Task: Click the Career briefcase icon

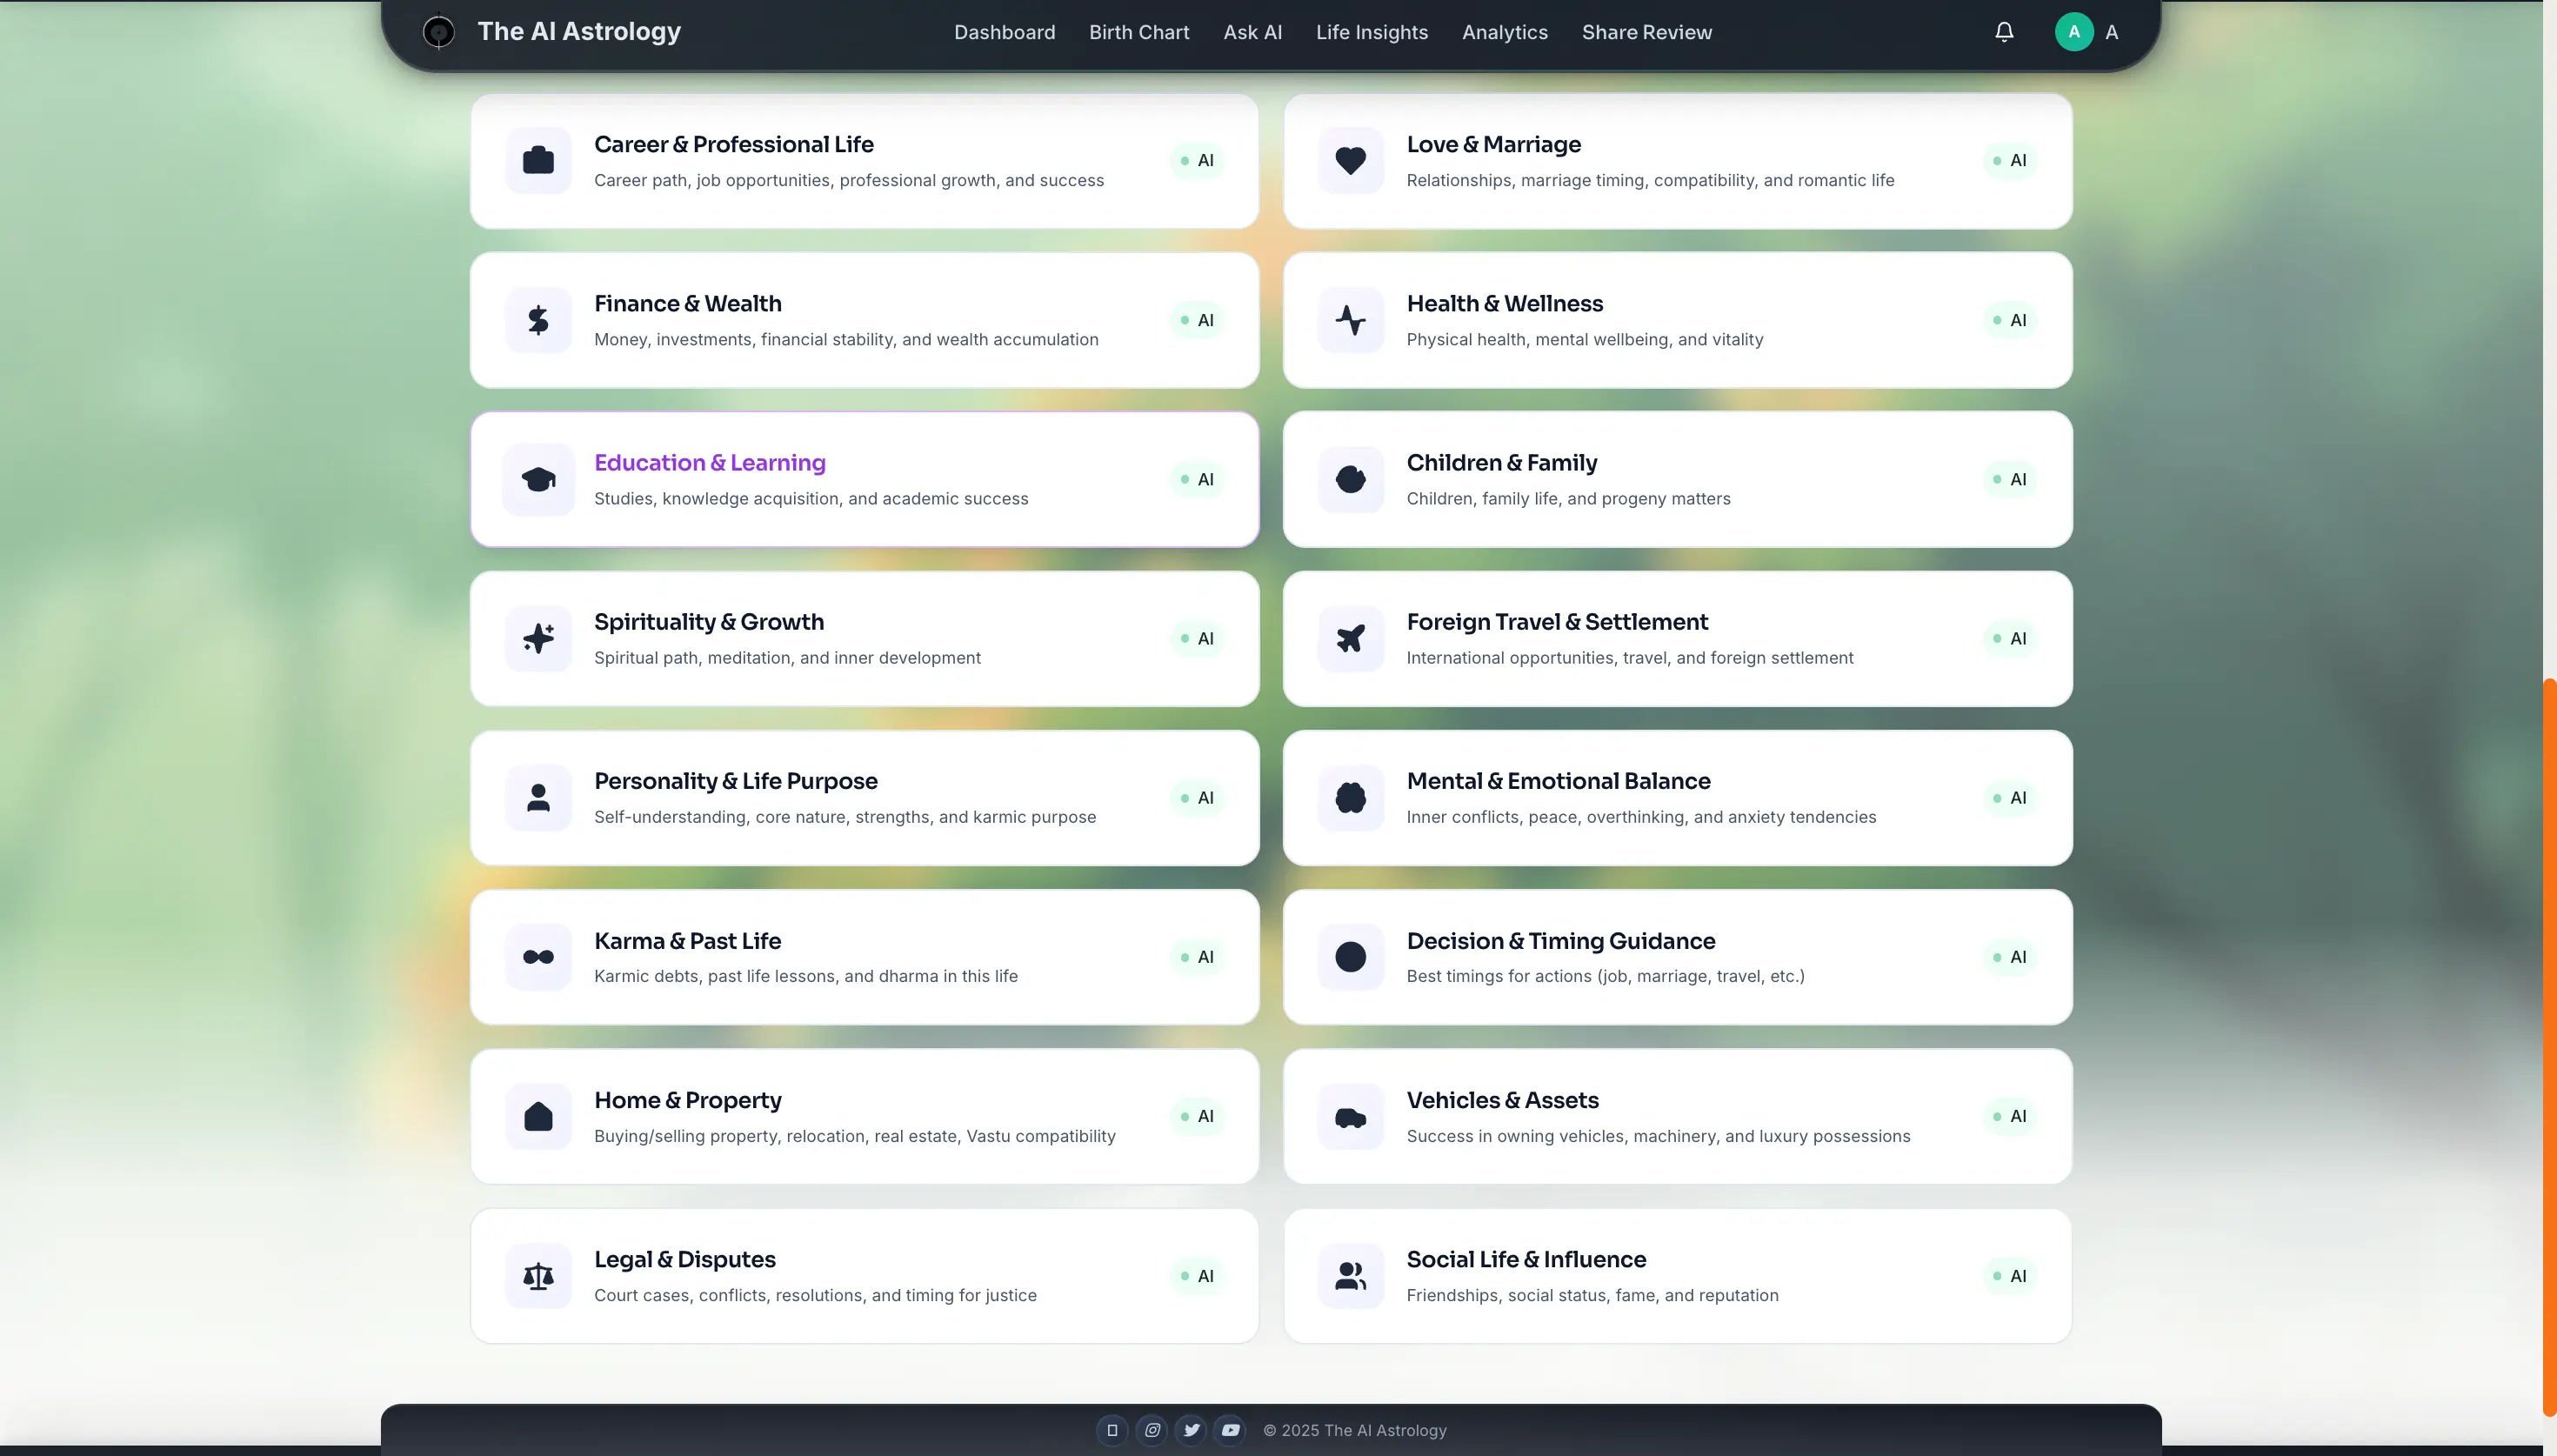Action: coord(537,160)
